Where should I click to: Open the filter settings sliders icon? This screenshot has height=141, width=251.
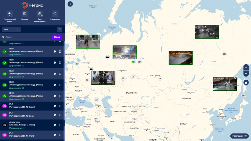60,29
